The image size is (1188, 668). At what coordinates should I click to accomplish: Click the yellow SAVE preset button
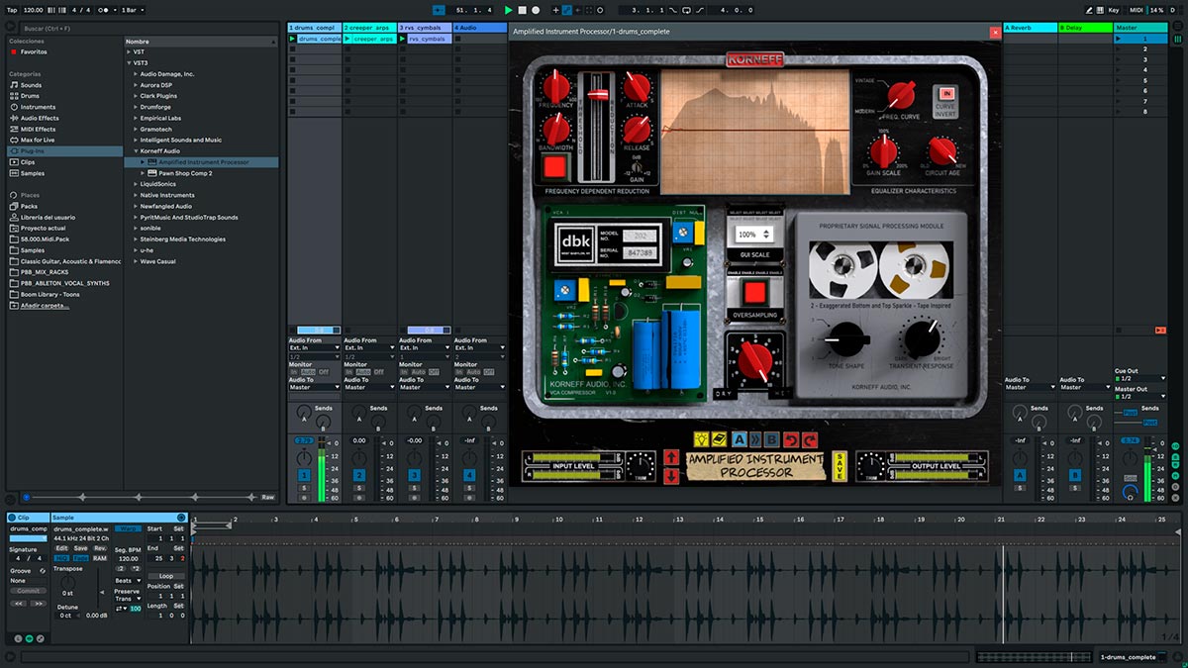[x=840, y=466]
